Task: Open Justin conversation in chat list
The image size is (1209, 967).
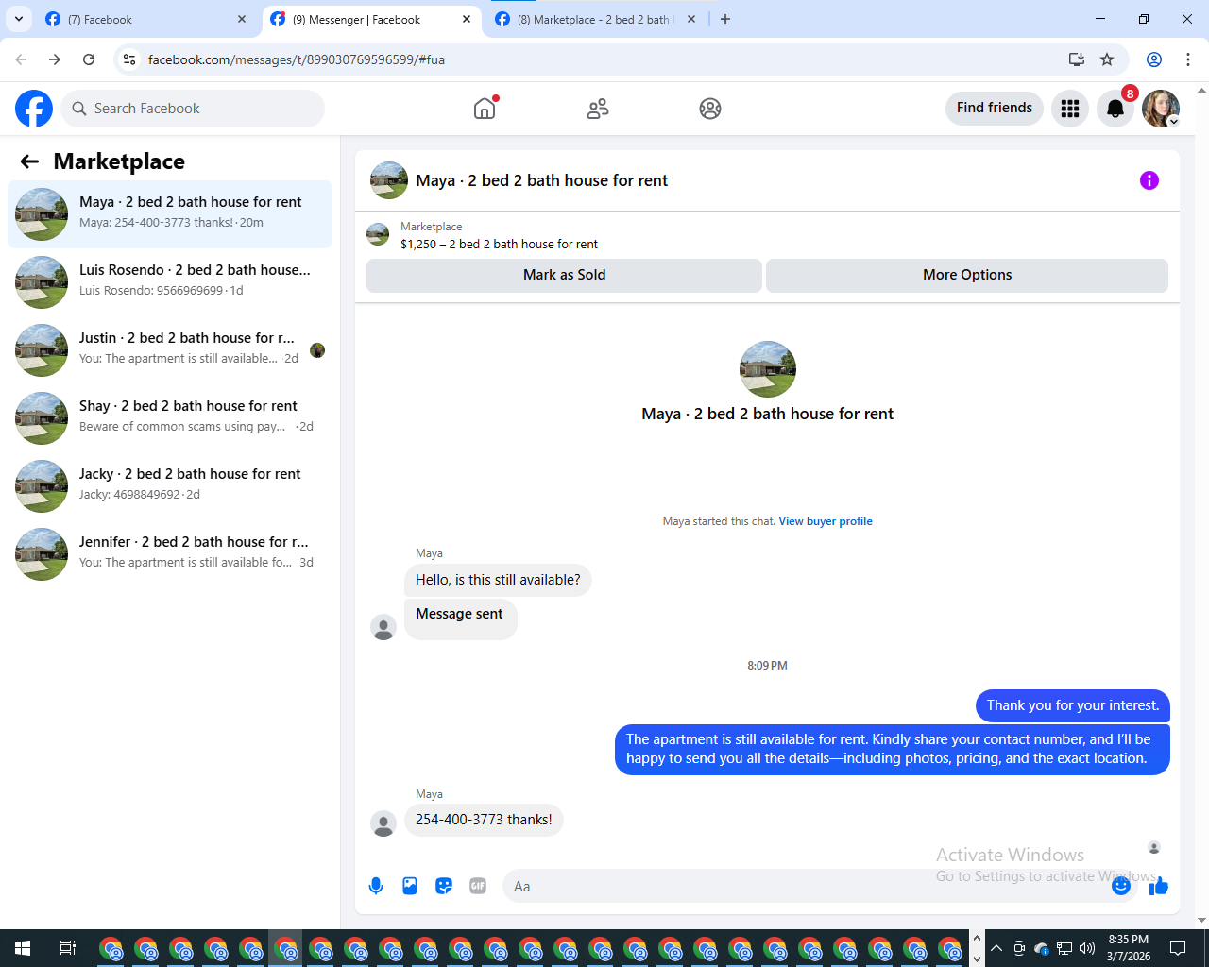Action: 170,350
